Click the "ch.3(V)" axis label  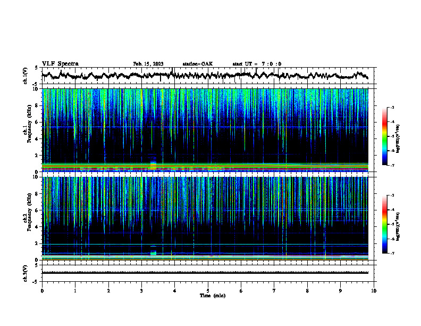coord(26,273)
